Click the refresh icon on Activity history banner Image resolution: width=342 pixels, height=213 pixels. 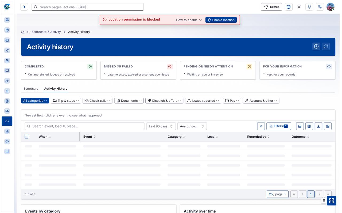click(x=326, y=46)
